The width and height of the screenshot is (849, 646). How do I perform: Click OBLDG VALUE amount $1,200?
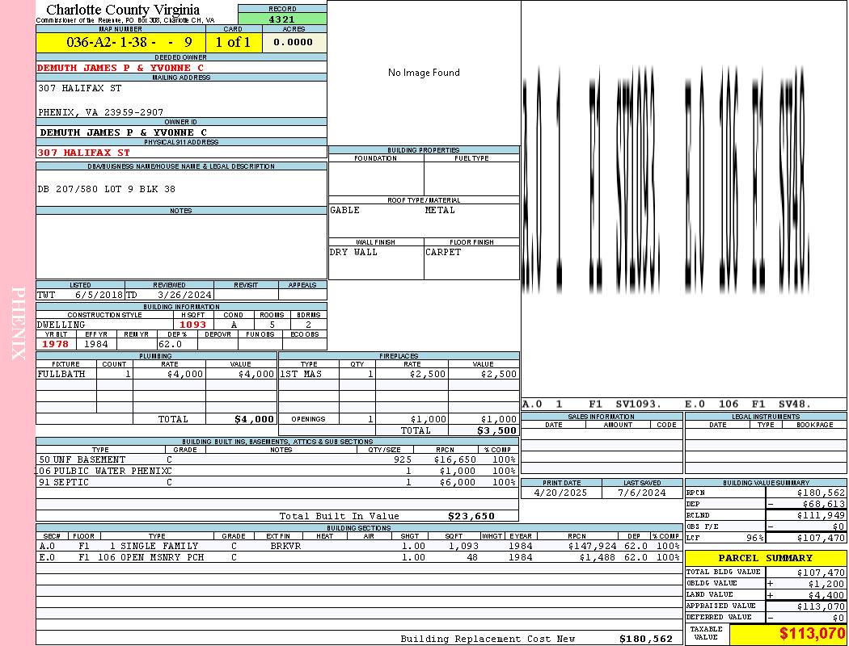826,584
